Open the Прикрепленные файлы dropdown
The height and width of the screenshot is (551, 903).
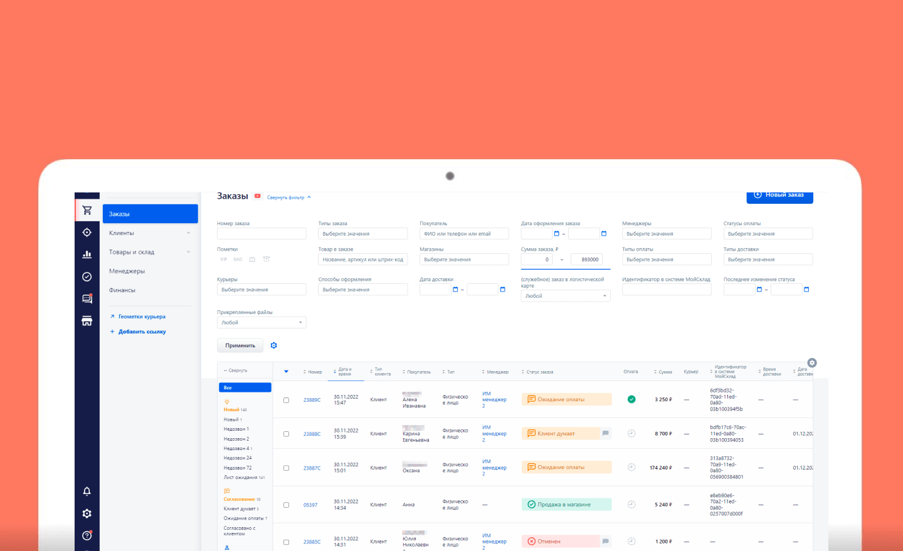[x=261, y=322]
